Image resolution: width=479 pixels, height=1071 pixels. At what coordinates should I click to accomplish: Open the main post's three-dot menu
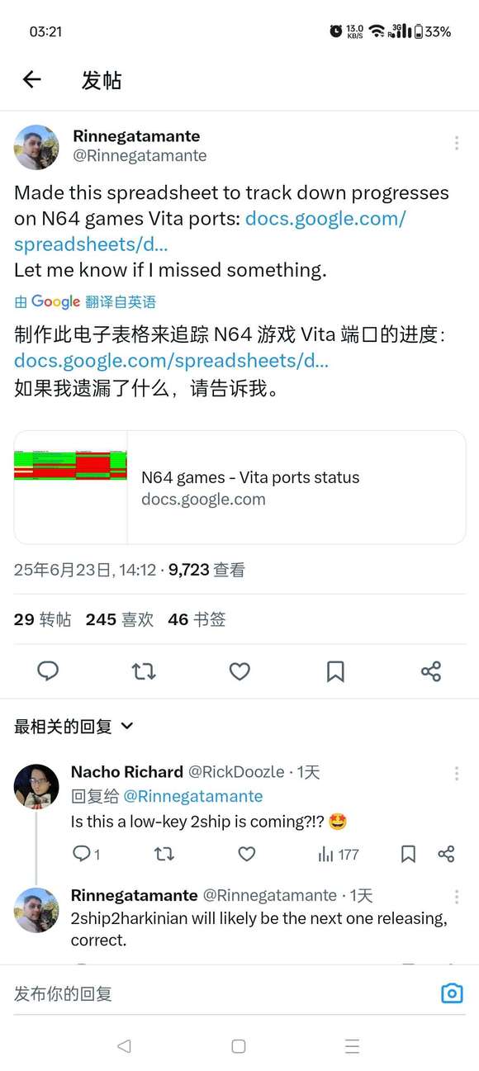456,143
